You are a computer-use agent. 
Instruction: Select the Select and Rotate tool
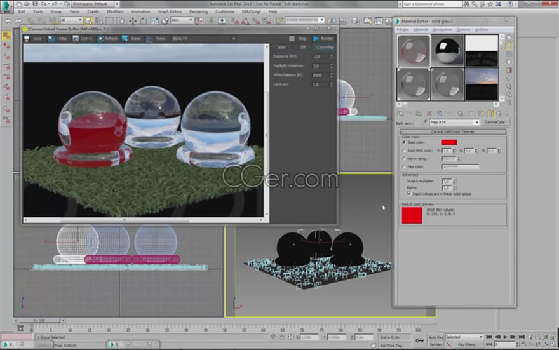pyautogui.click(x=144, y=21)
